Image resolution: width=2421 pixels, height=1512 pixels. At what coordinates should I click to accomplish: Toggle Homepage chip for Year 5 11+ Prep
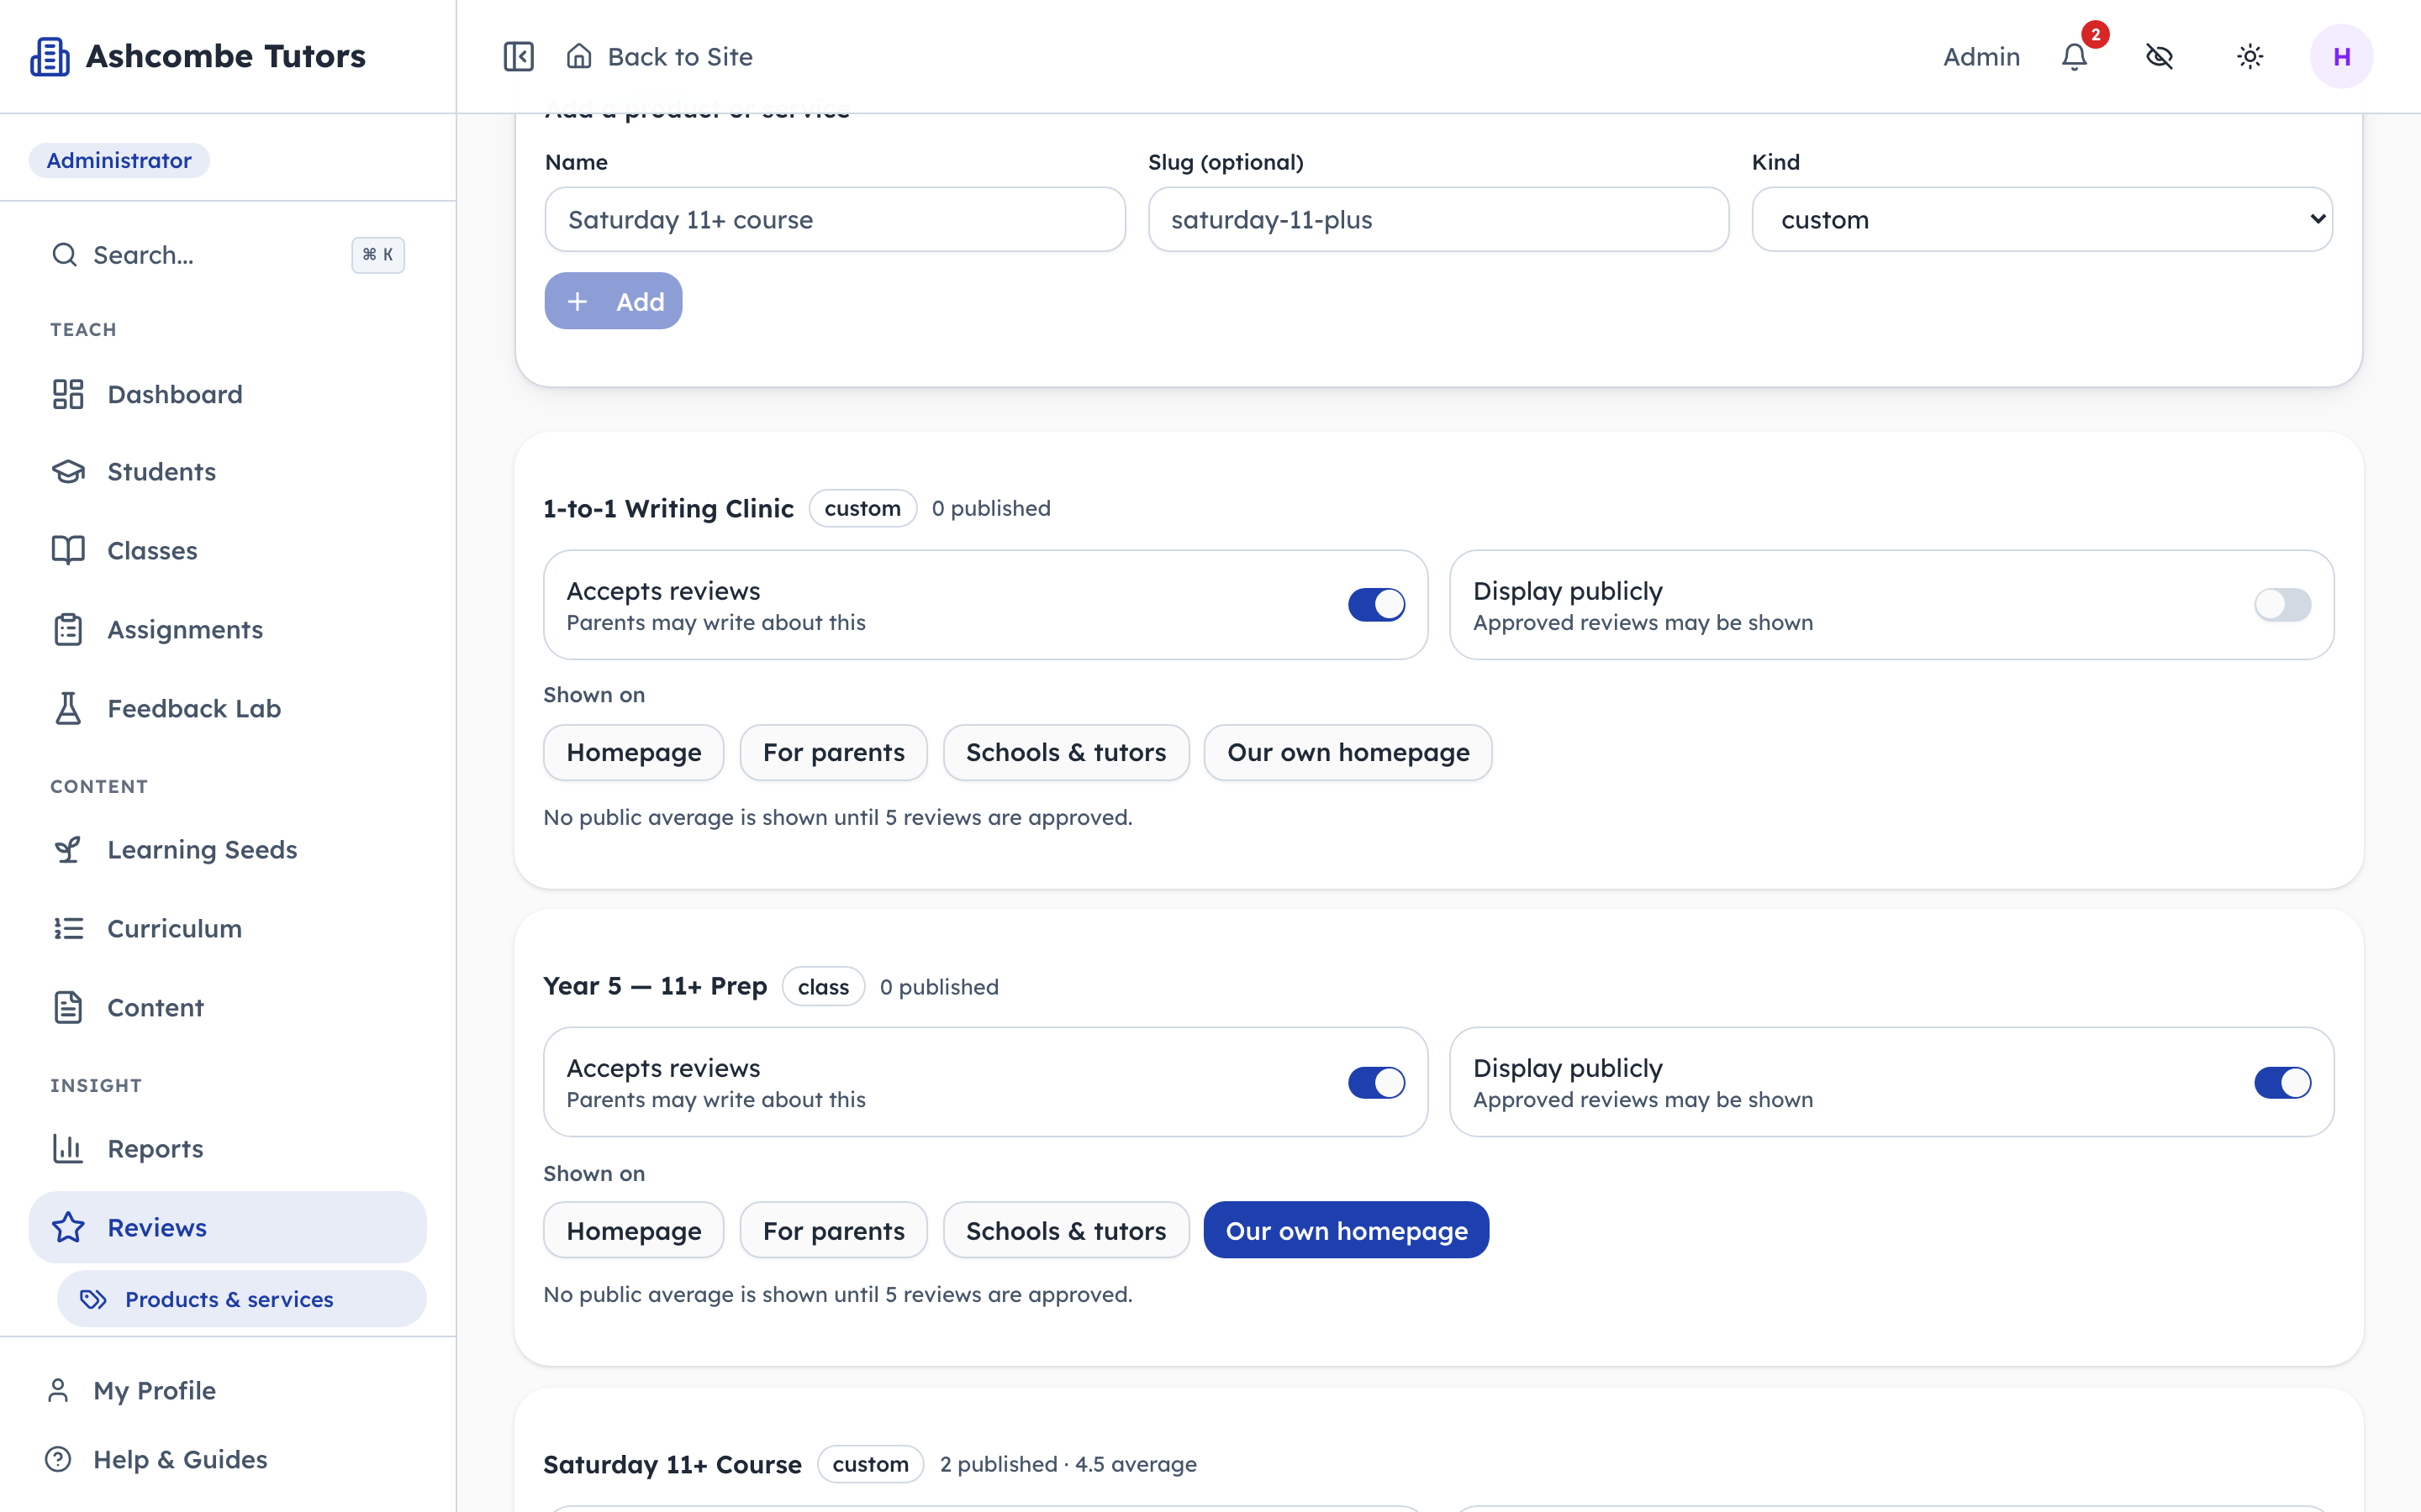(x=633, y=1230)
